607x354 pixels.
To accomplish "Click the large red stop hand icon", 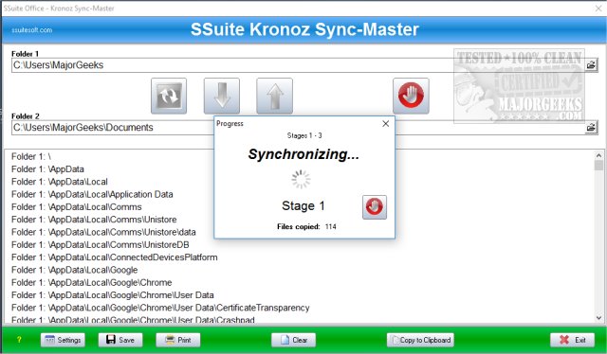I will [411, 96].
